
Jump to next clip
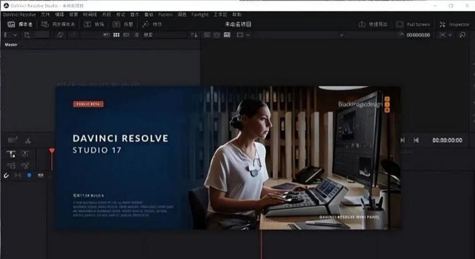point(402,140)
